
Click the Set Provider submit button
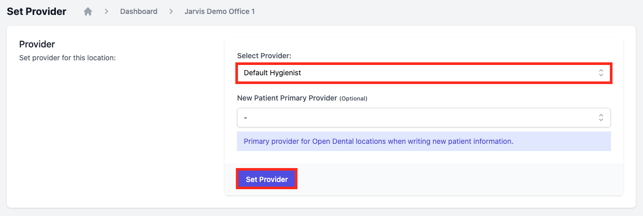click(x=267, y=179)
